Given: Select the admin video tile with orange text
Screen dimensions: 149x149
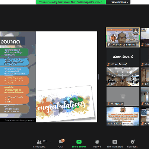Looking at the screenshot, I should (x=123, y=116).
